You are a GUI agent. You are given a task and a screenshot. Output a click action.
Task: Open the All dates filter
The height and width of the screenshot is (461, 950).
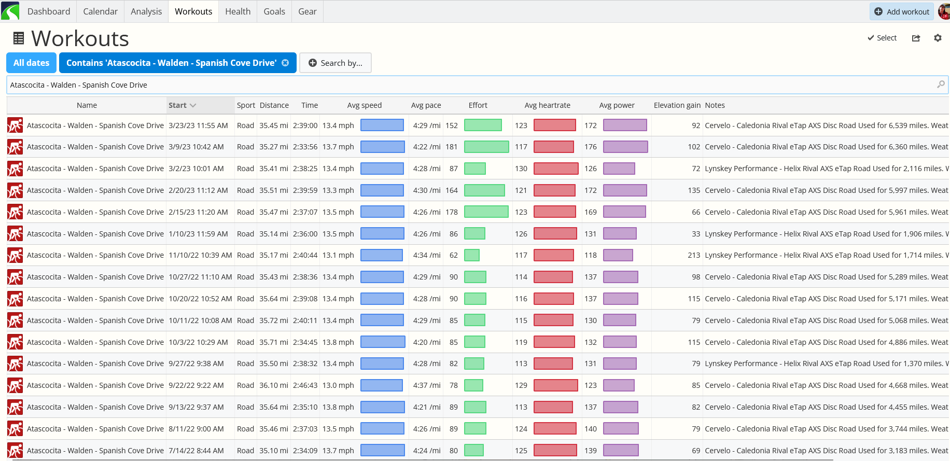31,63
